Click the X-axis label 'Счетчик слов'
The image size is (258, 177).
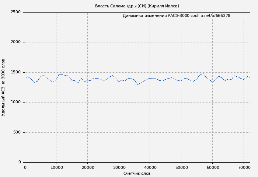click(x=137, y=173)
